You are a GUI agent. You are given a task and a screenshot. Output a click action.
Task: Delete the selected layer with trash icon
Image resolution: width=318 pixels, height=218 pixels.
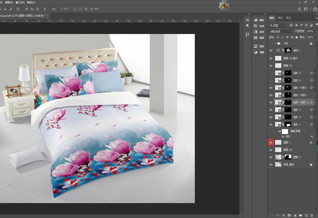[x=312, y=216]
